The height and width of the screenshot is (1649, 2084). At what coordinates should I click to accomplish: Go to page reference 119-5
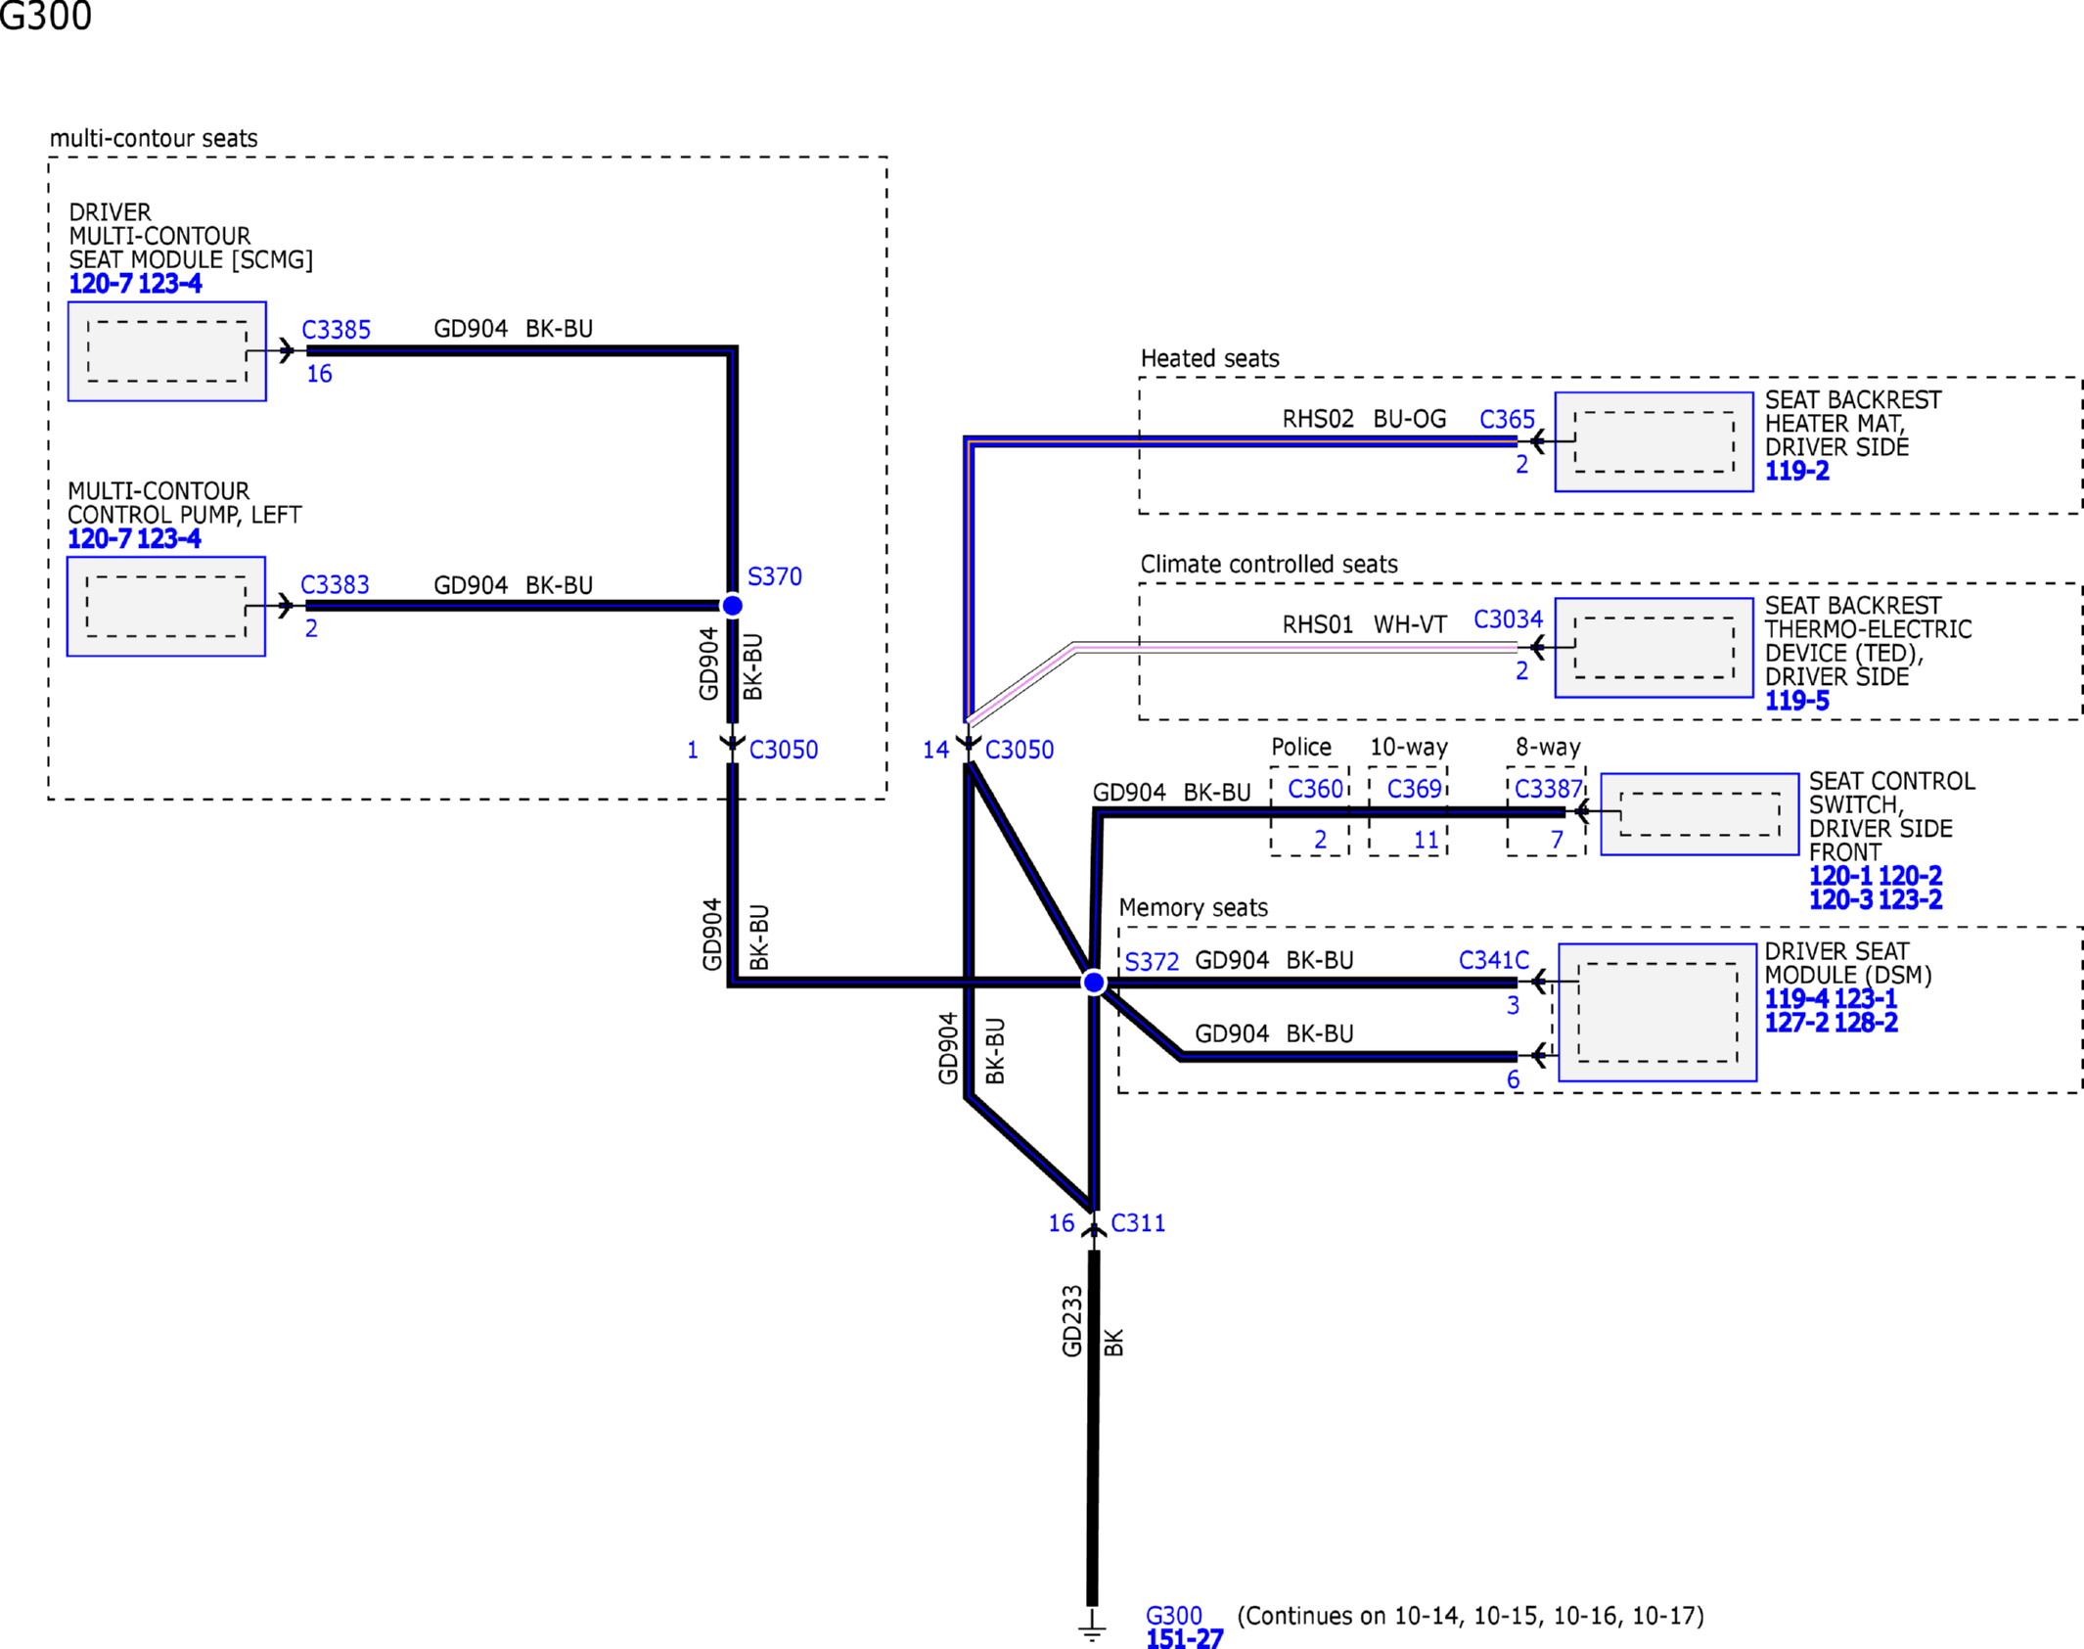pyautogui.click(x=1796, y=701)
